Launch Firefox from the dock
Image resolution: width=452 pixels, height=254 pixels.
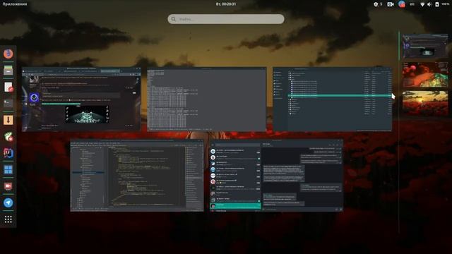point(8,54)
